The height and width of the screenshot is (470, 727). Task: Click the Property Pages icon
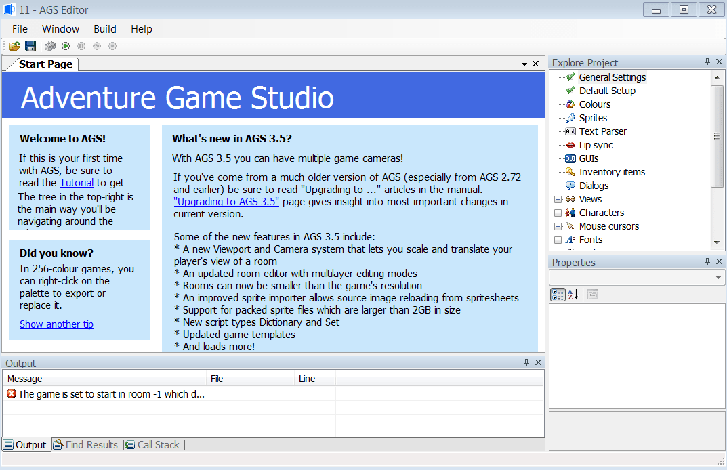pos(593,295)
